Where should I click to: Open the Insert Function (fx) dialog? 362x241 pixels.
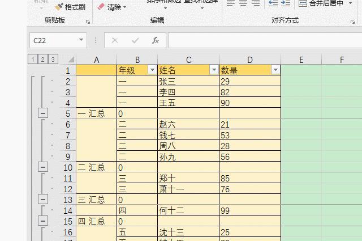point(156,40)
